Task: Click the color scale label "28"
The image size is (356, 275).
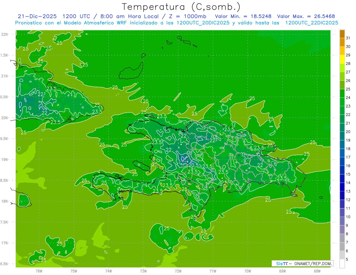Action: click(348, 63)
